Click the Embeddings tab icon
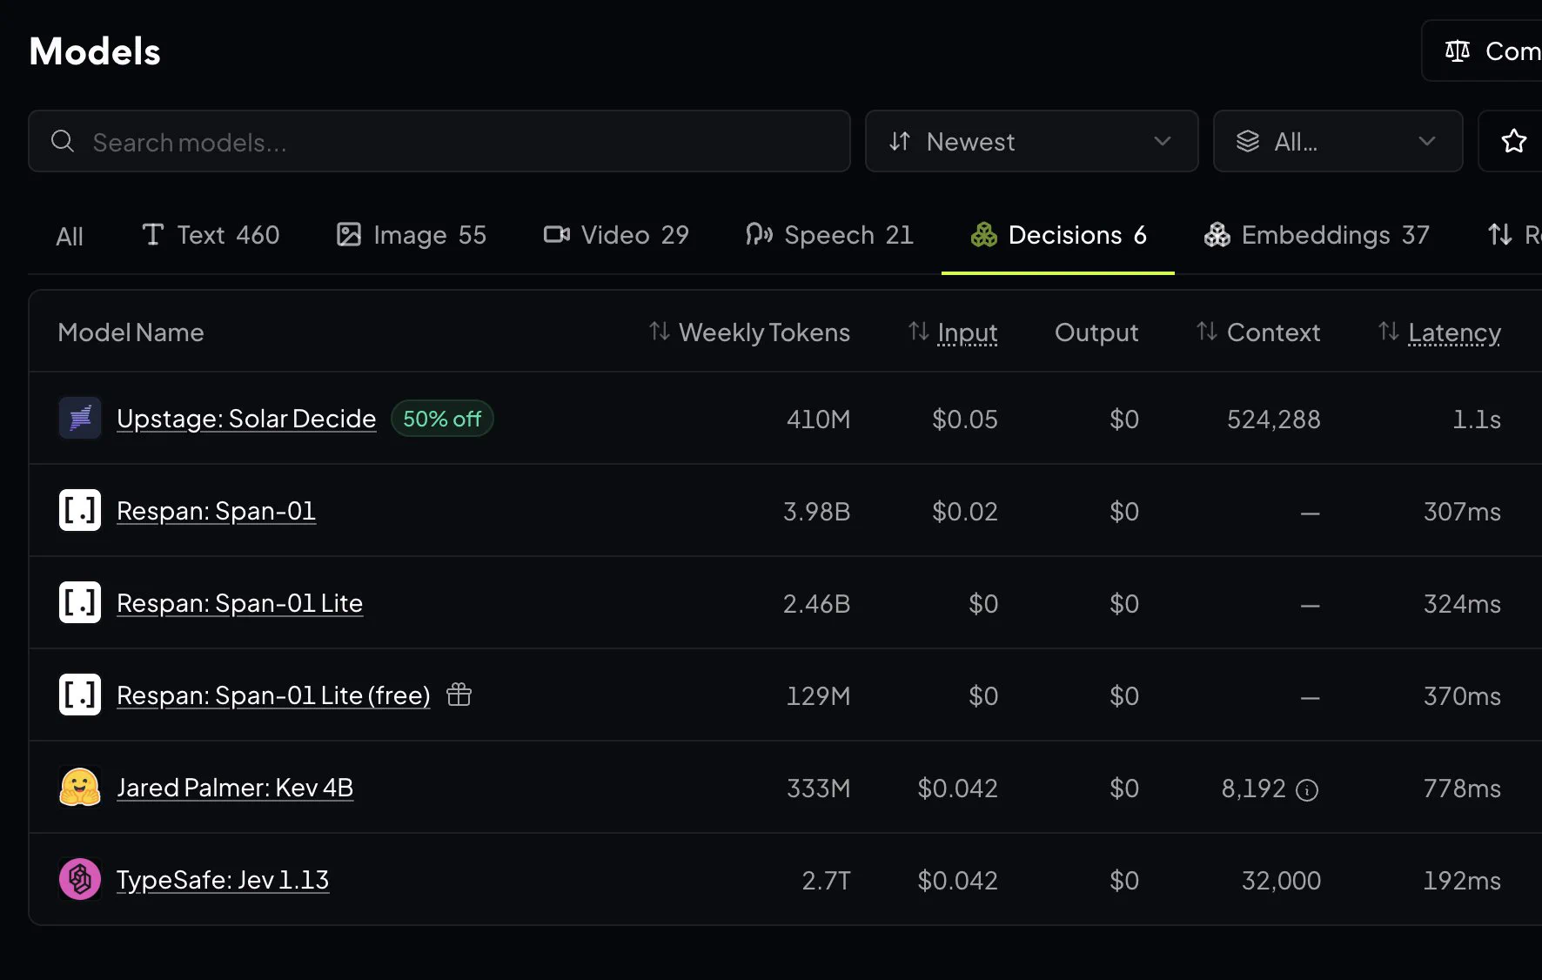Screen dimensions: 1542x980 (1217, 234)
